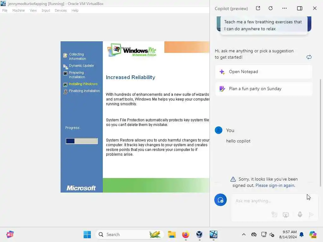The height and width of the screenshot is (242, 323).
Task: Open notifications bell icon
Action: pos(302,234)
